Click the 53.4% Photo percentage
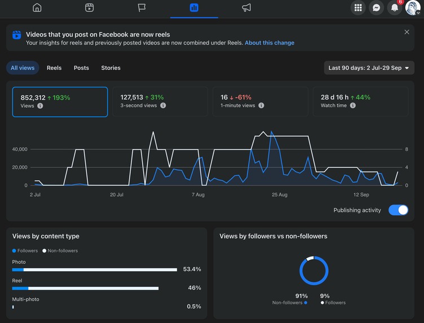This screenshot has width=424, height=323. [192, 269]
